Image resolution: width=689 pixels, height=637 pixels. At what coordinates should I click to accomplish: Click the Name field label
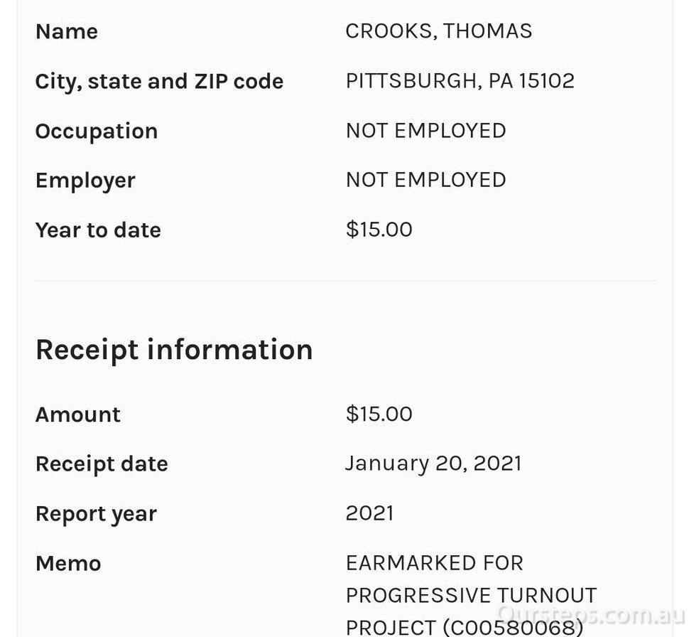point(67,31)
